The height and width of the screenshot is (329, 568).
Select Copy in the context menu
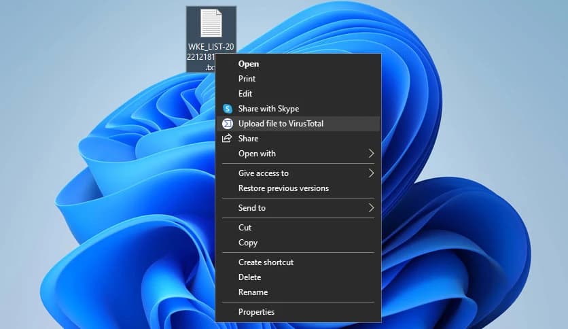pyautogui.click(x=248, y=243)
